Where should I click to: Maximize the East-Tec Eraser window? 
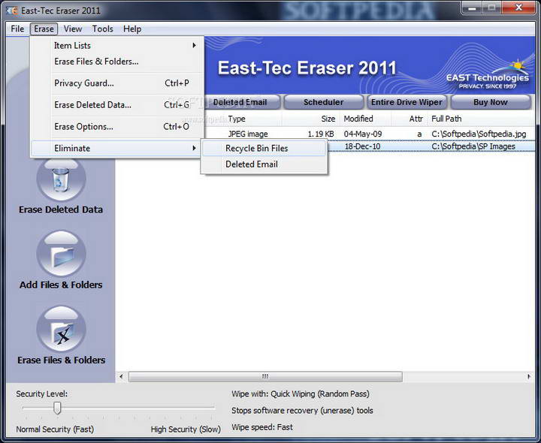pyautogui.click(x=491, y=8)
